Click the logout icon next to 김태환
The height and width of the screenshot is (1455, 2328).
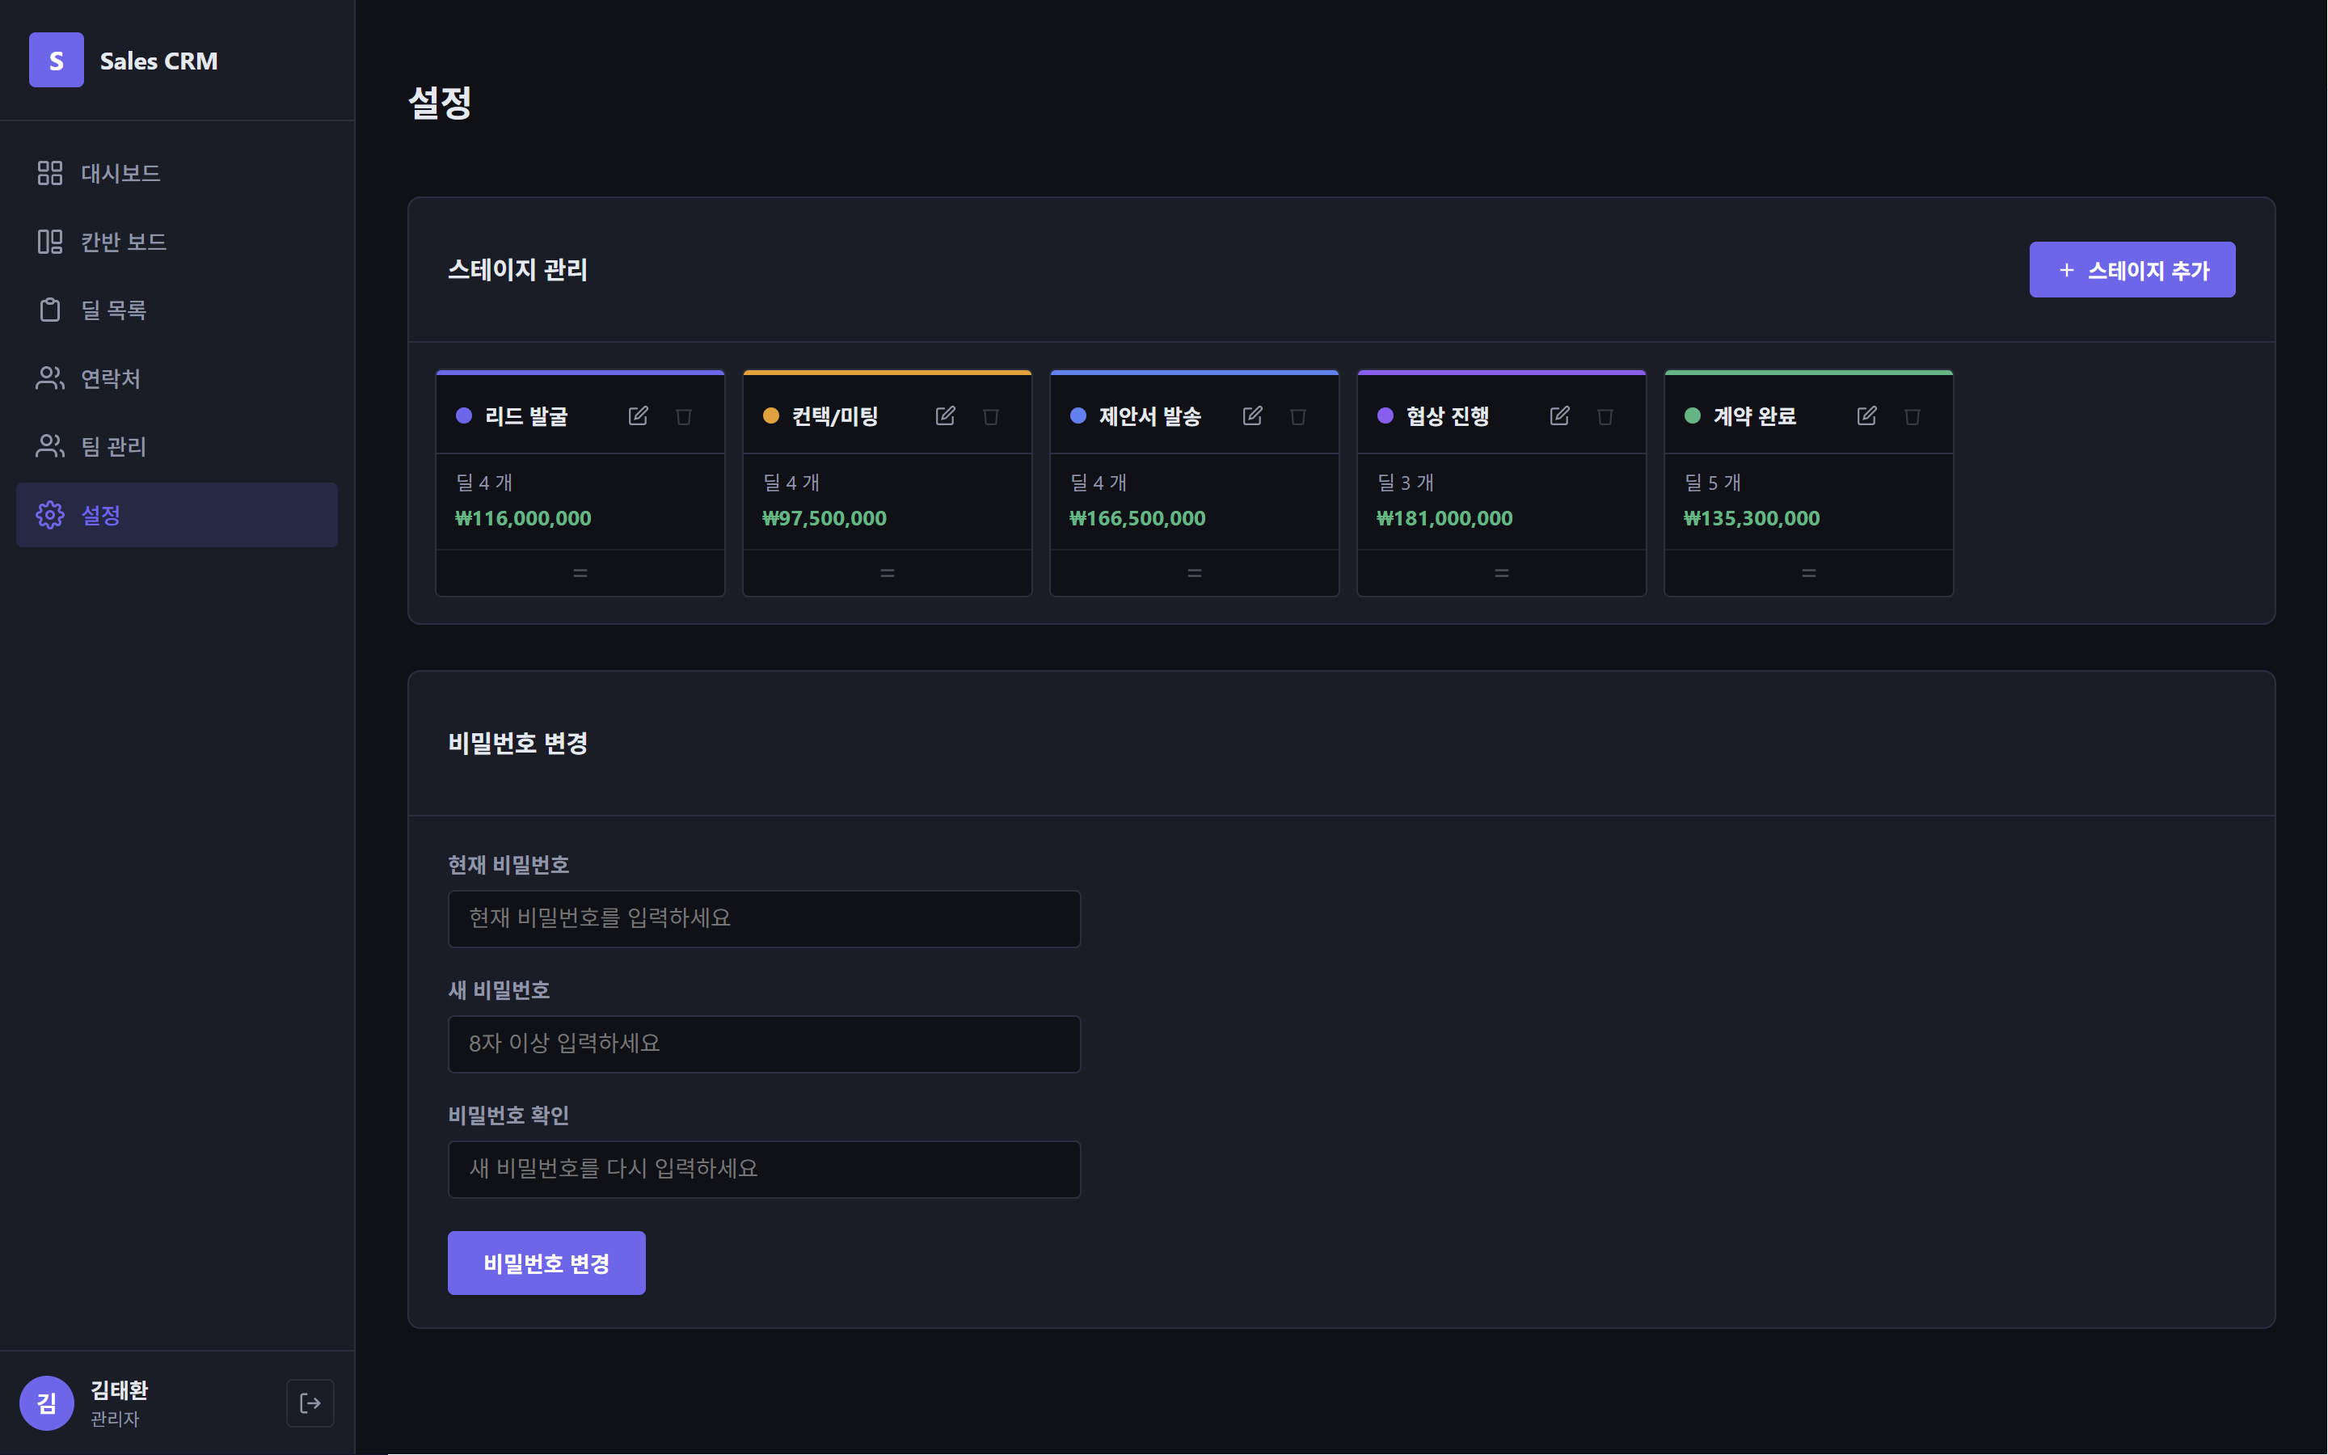pyautogui.click(x=310, y=1403)
